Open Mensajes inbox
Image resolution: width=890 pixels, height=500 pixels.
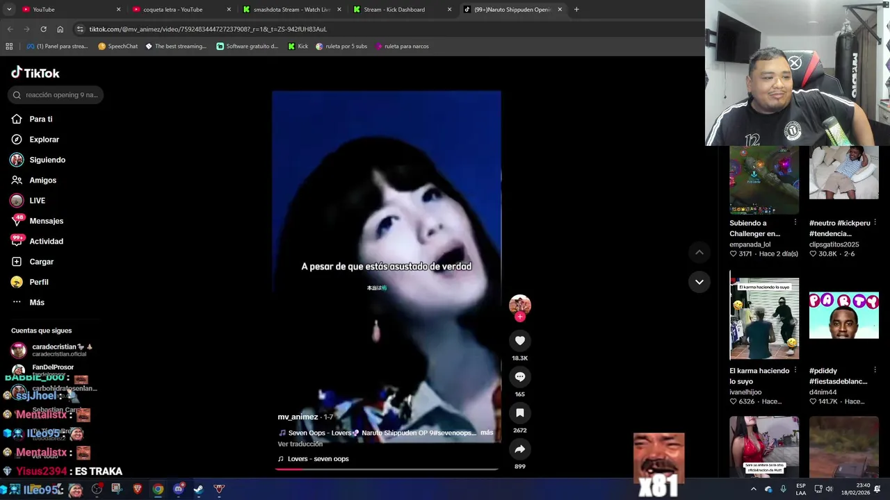(37, 221)
